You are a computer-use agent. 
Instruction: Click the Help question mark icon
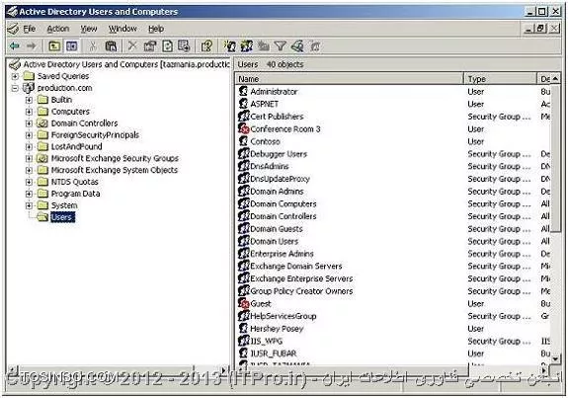pyautogui.click(x=206, y=46)
